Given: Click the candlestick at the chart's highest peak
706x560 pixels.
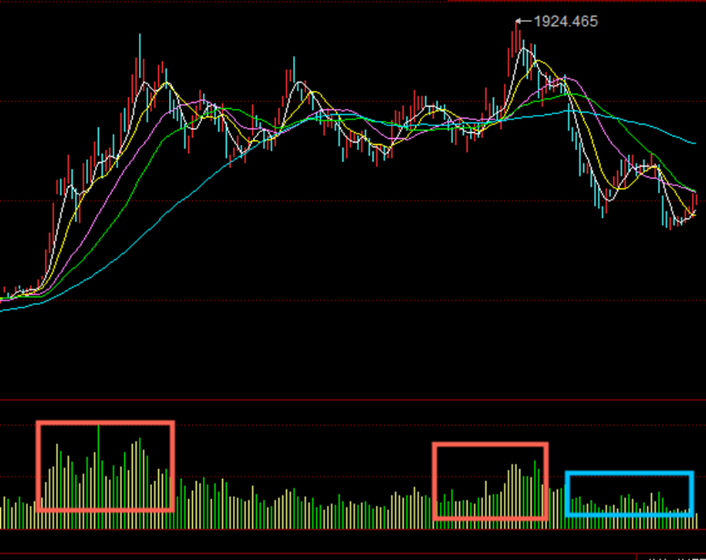Looking at the screenshot, I should [516, 40].
